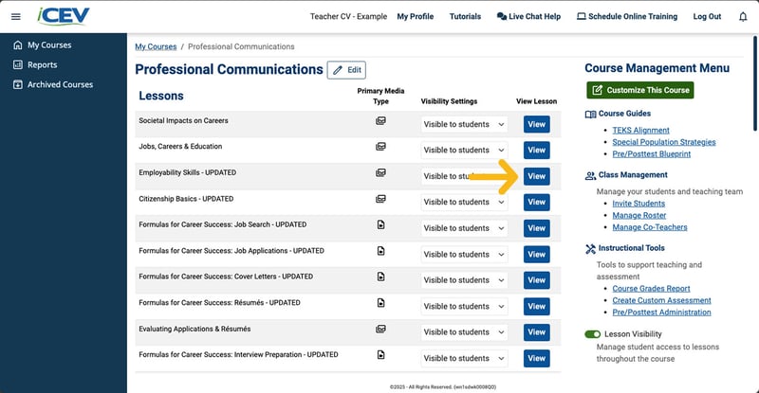Open Create Custom Assessment link
759x393 pixels.
coord(661,300)
